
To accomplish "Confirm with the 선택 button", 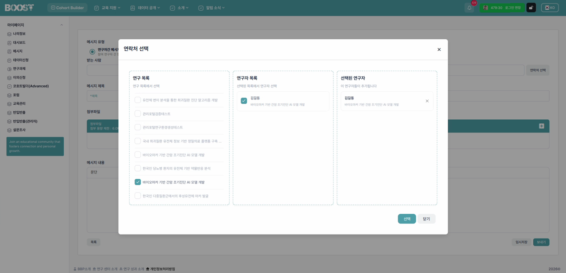I will pyautogui.click(x=407, y=219).
